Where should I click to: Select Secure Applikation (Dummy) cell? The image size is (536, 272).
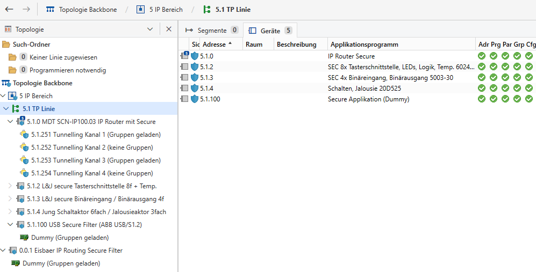368,99
